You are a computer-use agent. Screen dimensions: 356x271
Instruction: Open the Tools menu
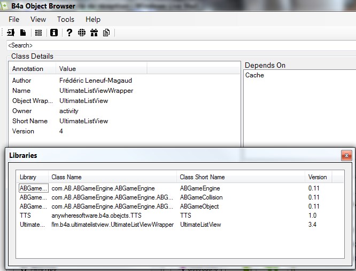66,20
